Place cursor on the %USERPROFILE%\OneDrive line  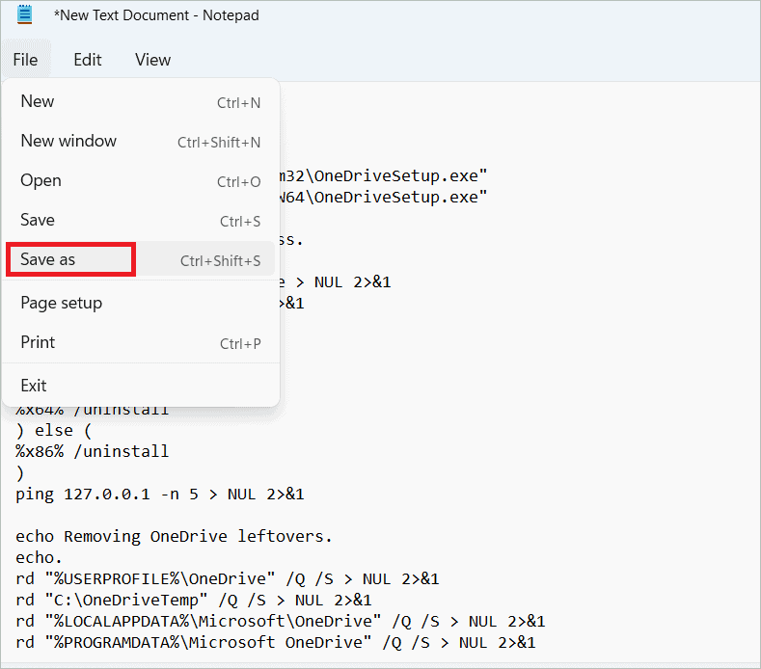(227, 578)
